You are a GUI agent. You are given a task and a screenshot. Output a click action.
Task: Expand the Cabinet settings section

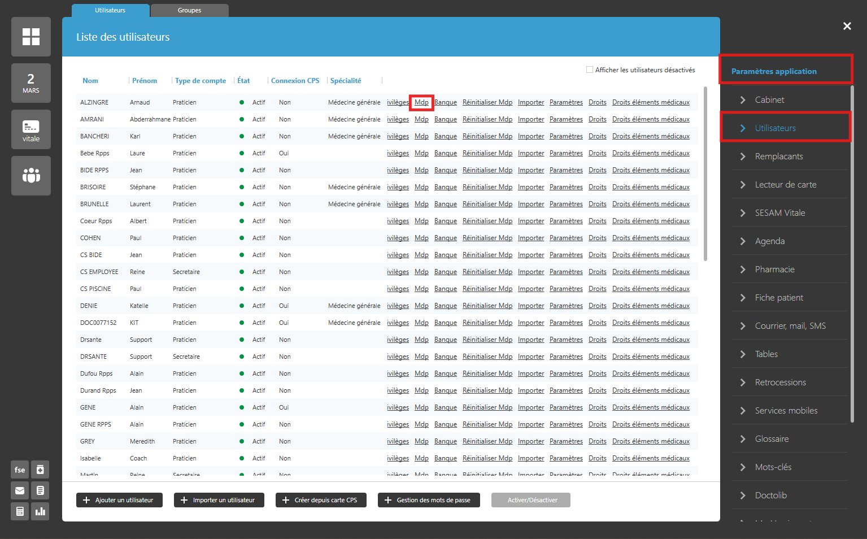coord(769,100)
